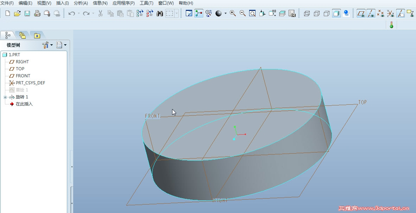Image resolution: width=416 pixels, height=213 pixels.
Task: Paste with the clipboard icon
Action: pos(120,13)
